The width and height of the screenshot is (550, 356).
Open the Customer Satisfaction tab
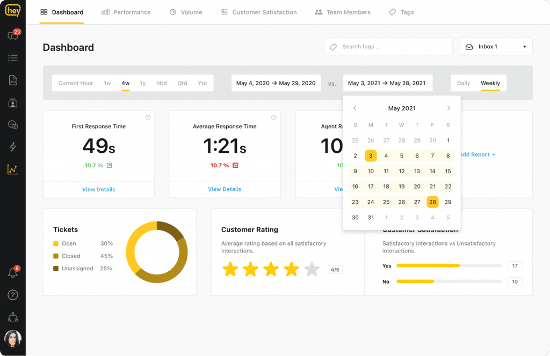[x=259, y=12]
